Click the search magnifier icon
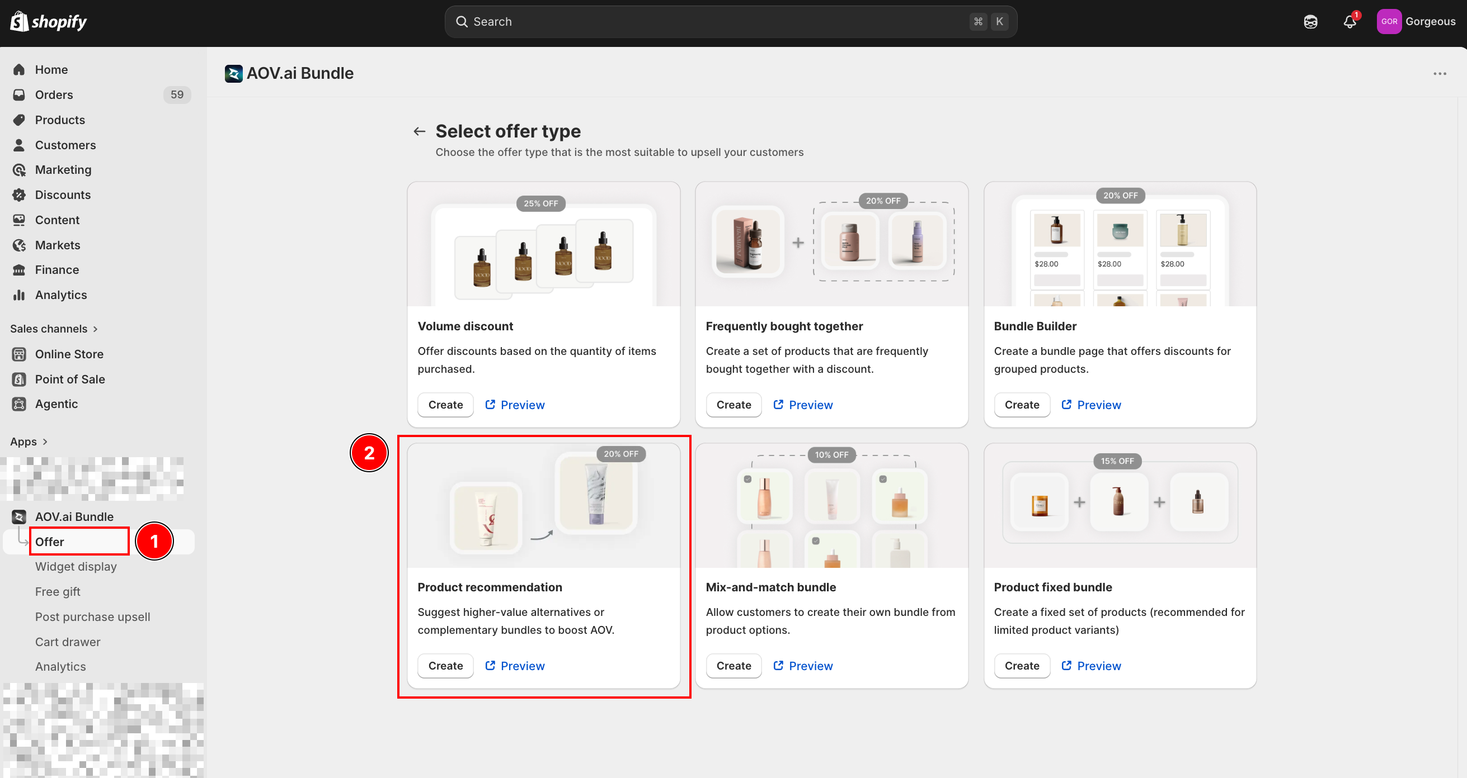This screenshot has height=778, width=1467. [x=461, y=22]
